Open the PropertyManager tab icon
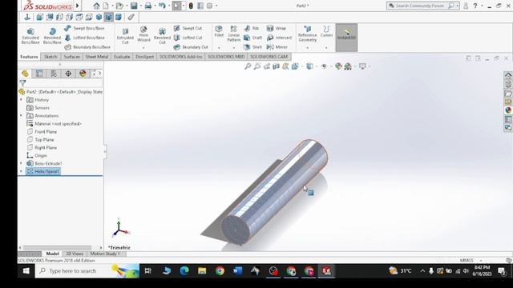This screenshot has width=513, height=288. (x=39, y=74)
